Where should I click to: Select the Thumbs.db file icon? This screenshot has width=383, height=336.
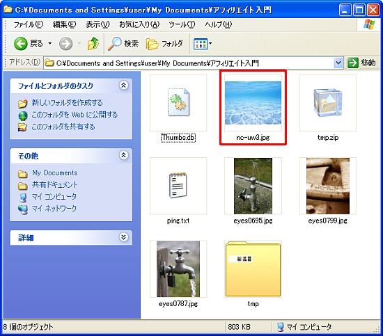178,102
